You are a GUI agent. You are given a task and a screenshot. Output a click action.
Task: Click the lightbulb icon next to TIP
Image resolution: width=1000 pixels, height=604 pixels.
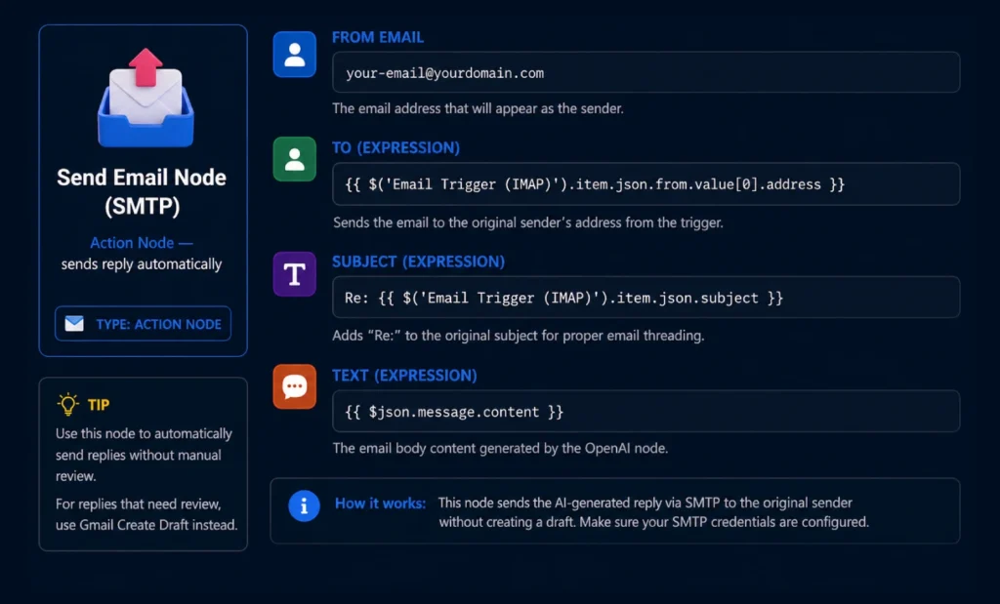pos(67,404)
